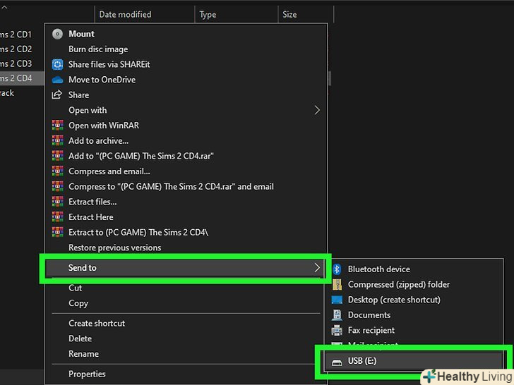Sort by Size column header
The height and width of the screenshot is (385, 514).
click(x=306, y=14)
